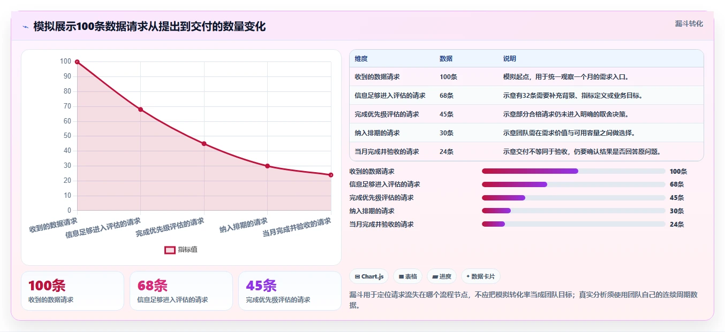Image resolution: width=725 pixels, height=332 pixels.
Task: Click the 100条 value in the table
Action: (x=448, y=77)
